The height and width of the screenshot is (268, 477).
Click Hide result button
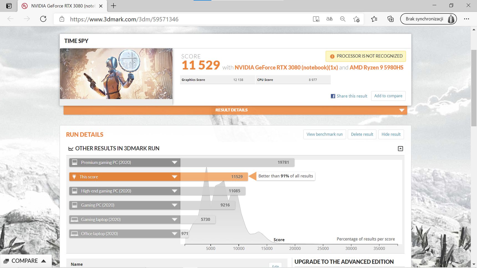pos(391,134)
